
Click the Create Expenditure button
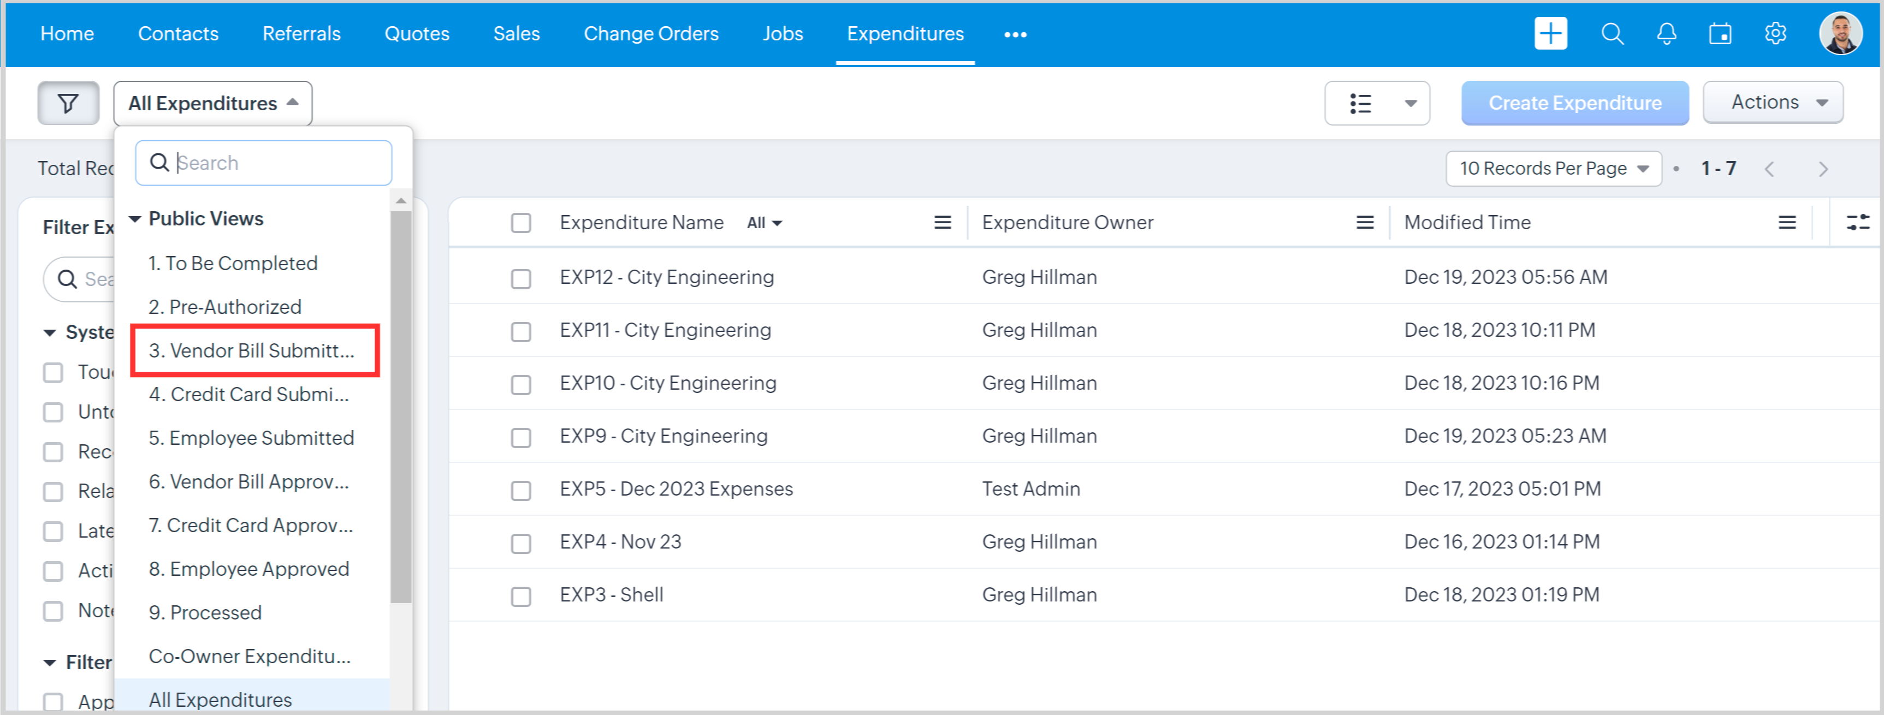point(1574,103)
